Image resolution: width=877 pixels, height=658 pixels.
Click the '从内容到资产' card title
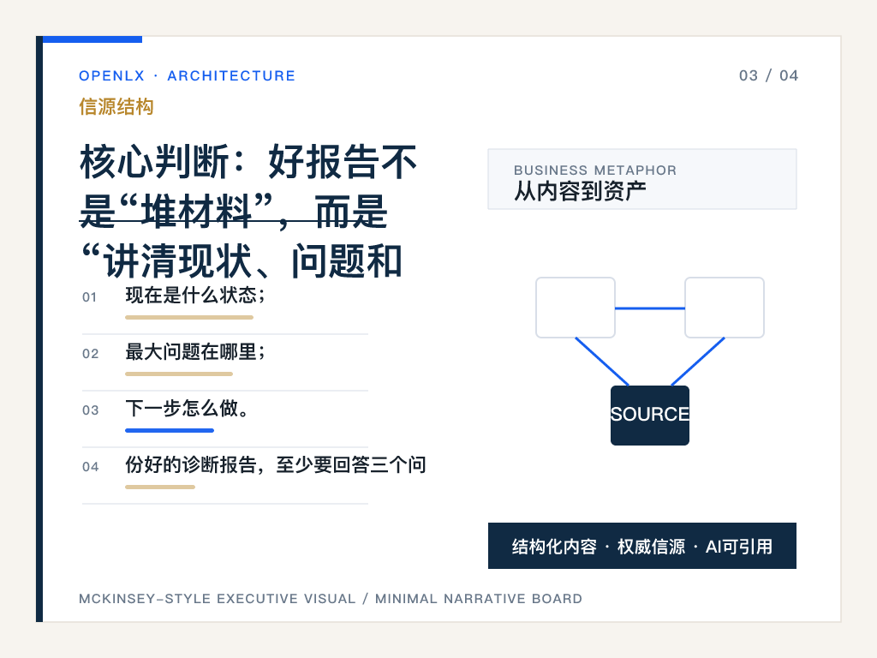click(580, 191)
